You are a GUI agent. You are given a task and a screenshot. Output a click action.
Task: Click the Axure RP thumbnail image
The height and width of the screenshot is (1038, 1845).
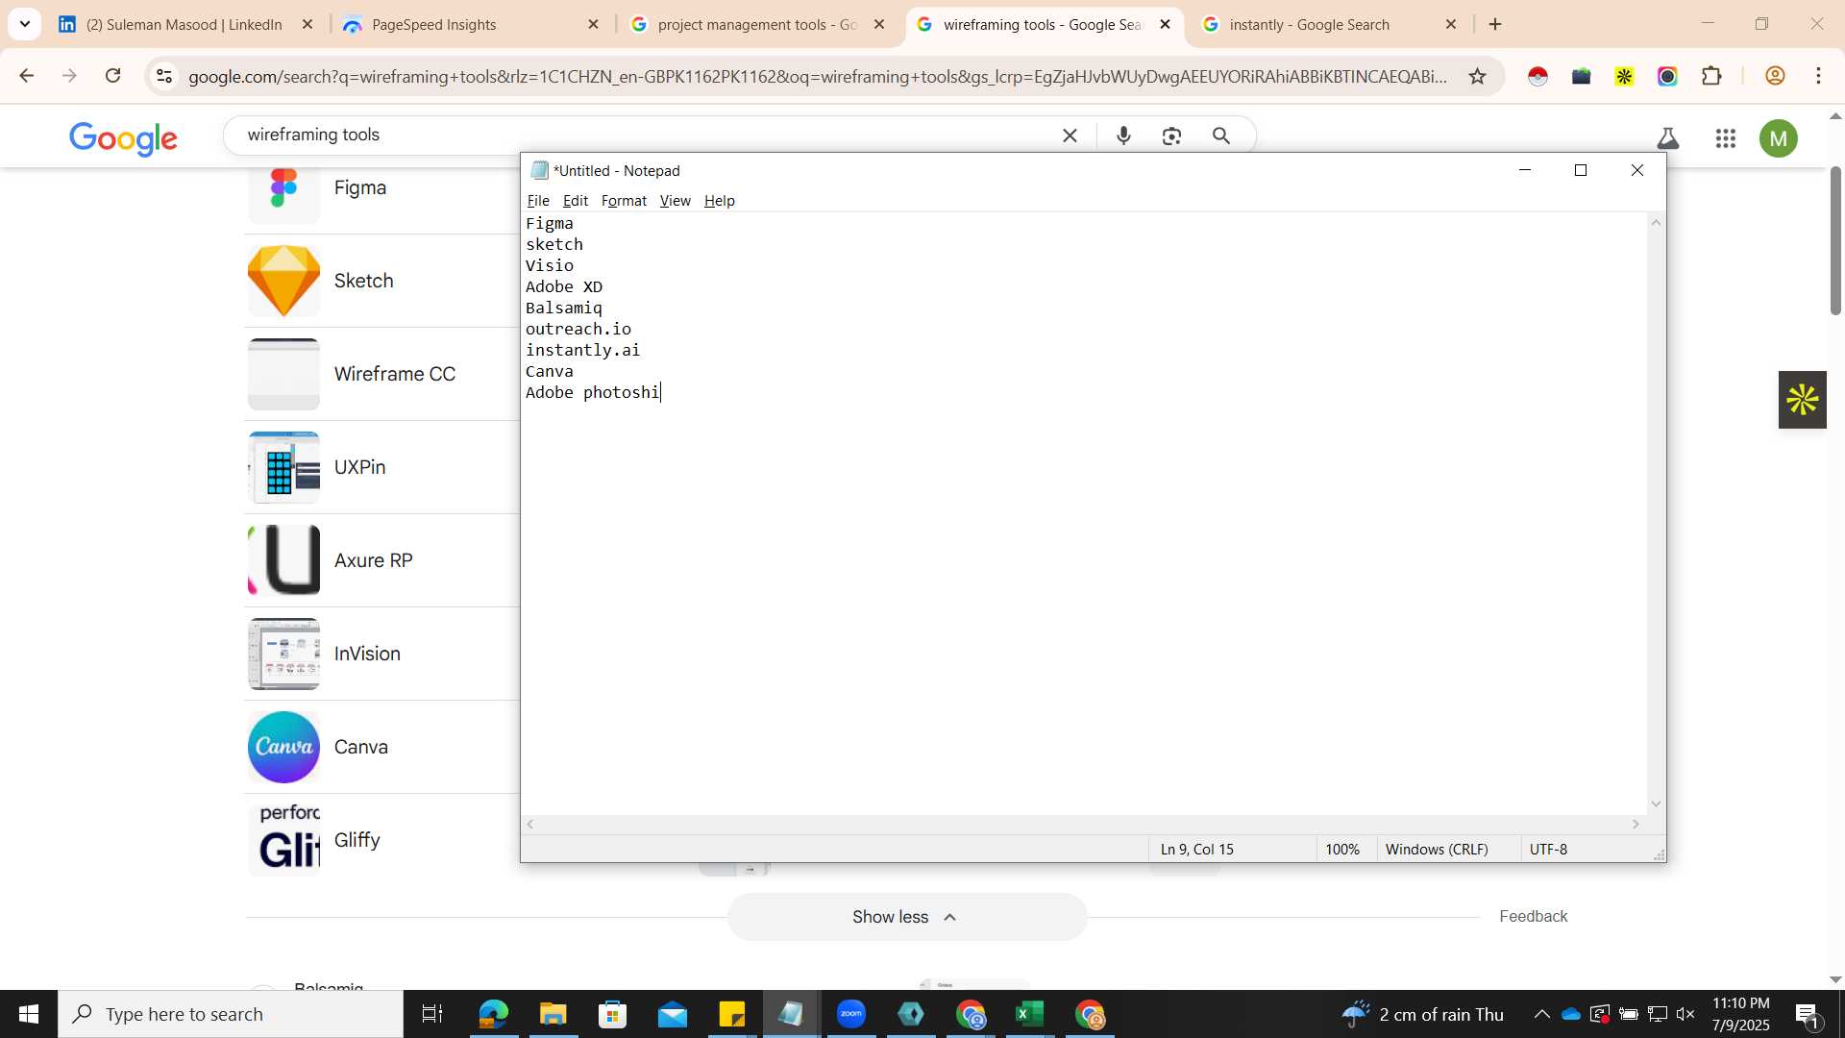[x=283, y=560]
